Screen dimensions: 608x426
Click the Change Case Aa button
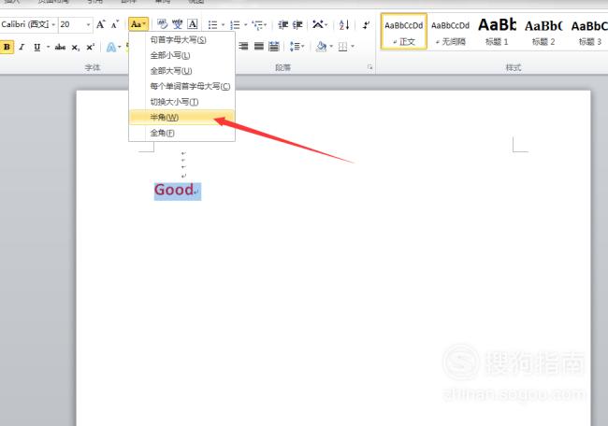point(138,24)
